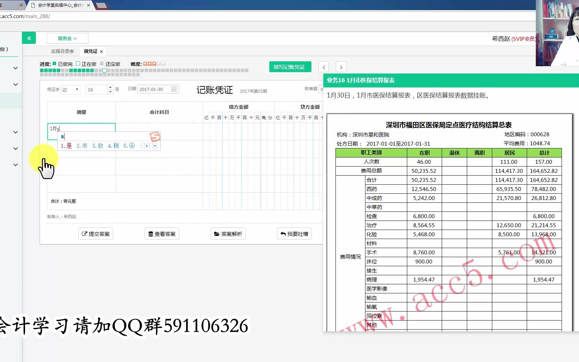Open the 凭证字 voucher type dropdown showing 记
The height and width of the screenshot is (362, 579).
(71, 90)
